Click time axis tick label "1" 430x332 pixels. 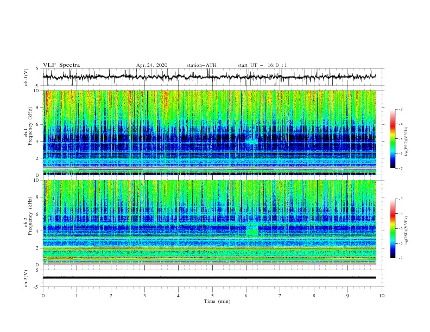pos(77,296)
